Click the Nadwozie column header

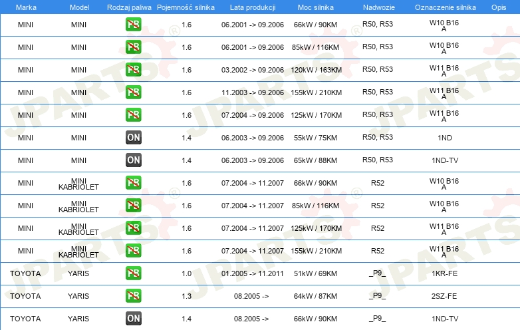tap(378, 7)
